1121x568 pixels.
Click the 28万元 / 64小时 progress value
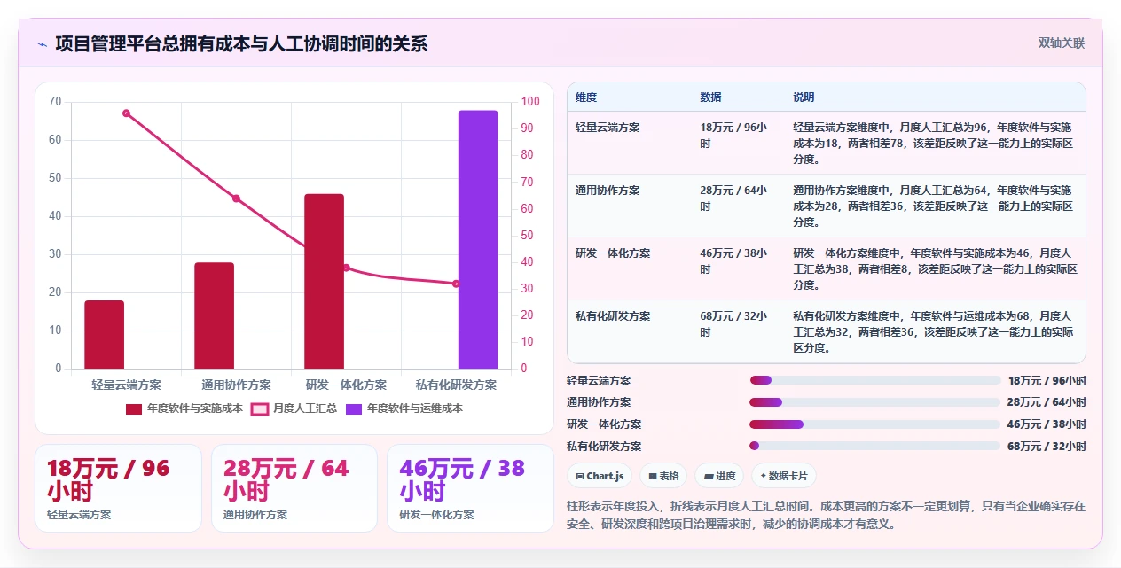(x=1047, y=402)
